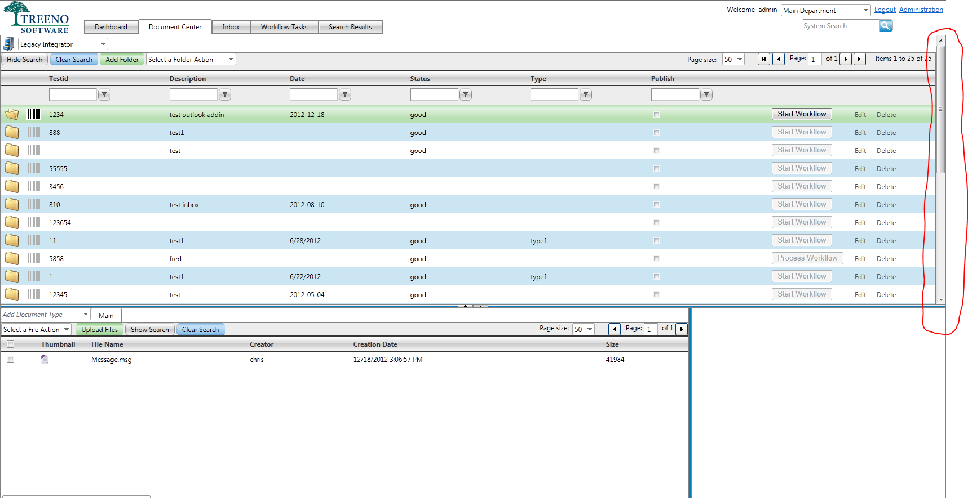Switch to the Document Center tab

click(x=175, y=27)
